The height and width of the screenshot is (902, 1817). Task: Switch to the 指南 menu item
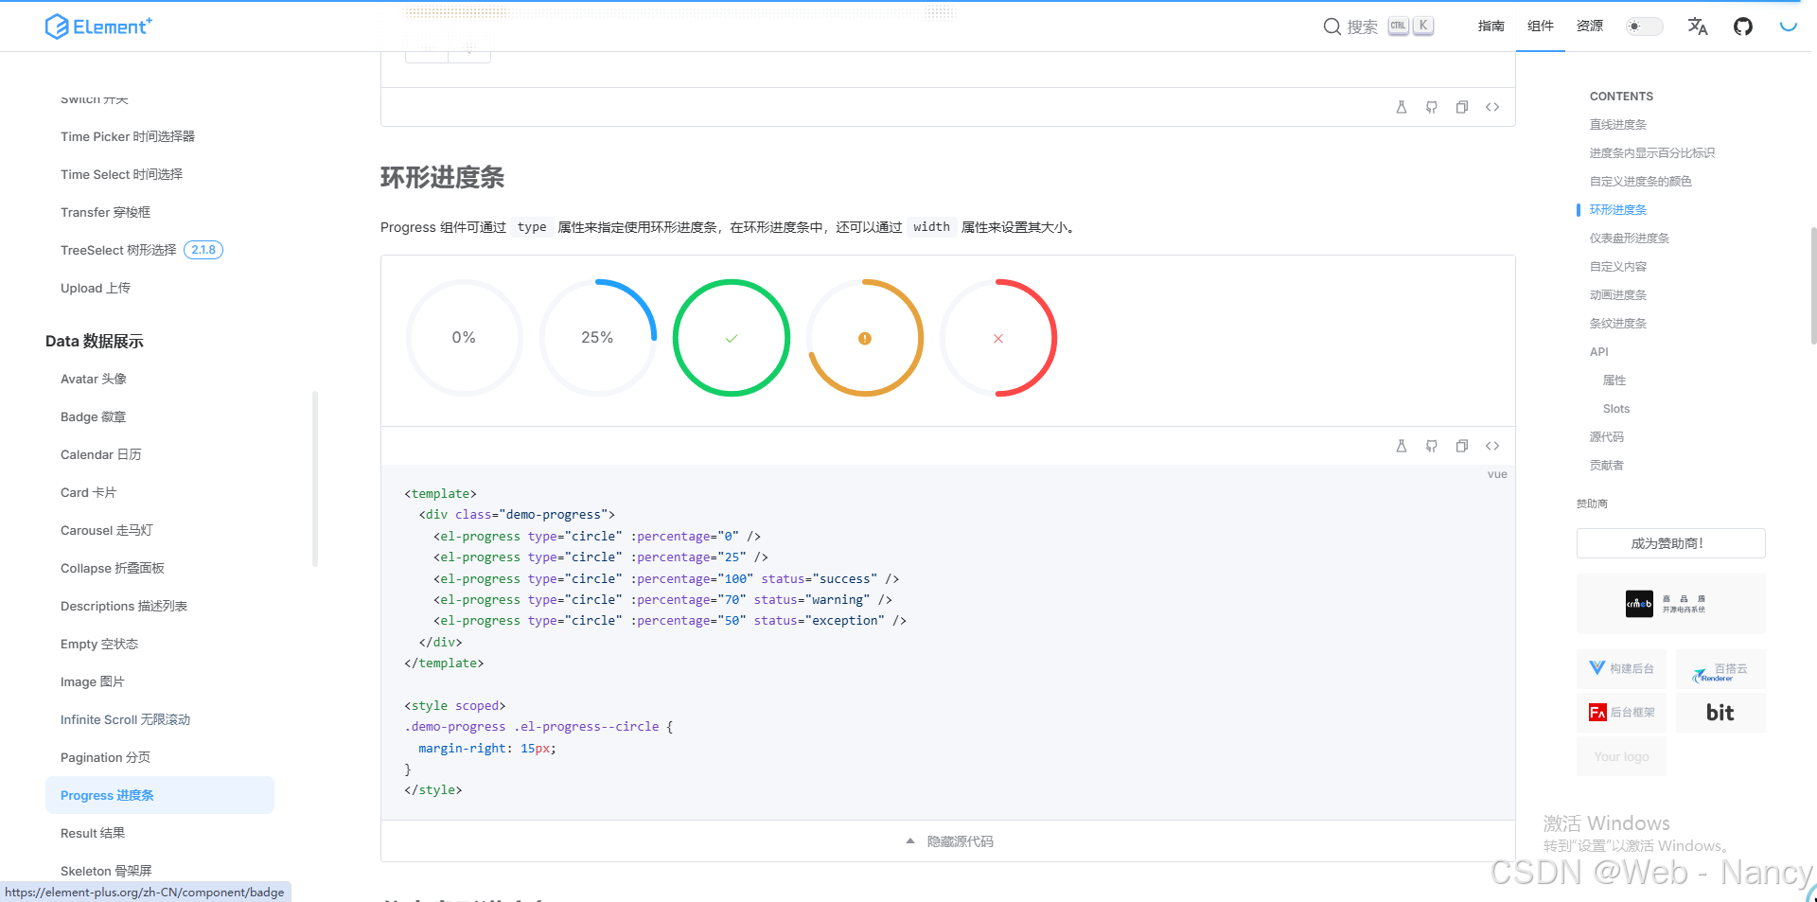pyautogui.click(x=1491, y=27)
